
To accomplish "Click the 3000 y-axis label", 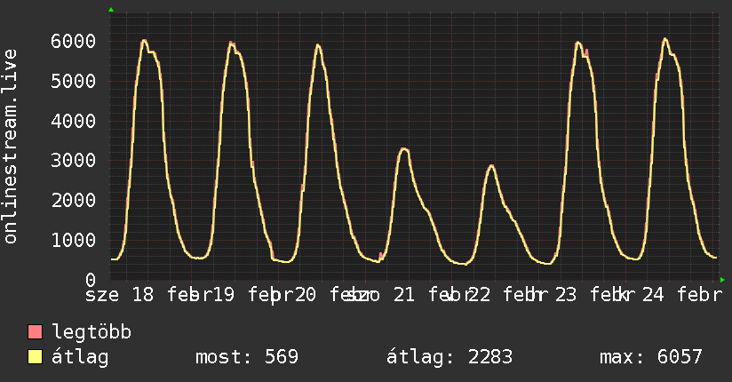I will pyautogui.click(x=74, y=161).
